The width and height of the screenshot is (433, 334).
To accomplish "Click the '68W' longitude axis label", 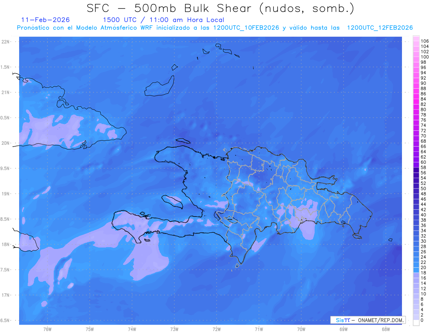I will (x=386, y=329).
